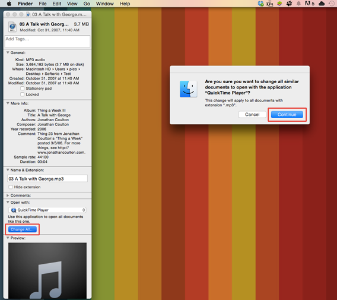Click the Change All button
The height and width of the screenshot is (300, 337).
click(x=22, y=229)
